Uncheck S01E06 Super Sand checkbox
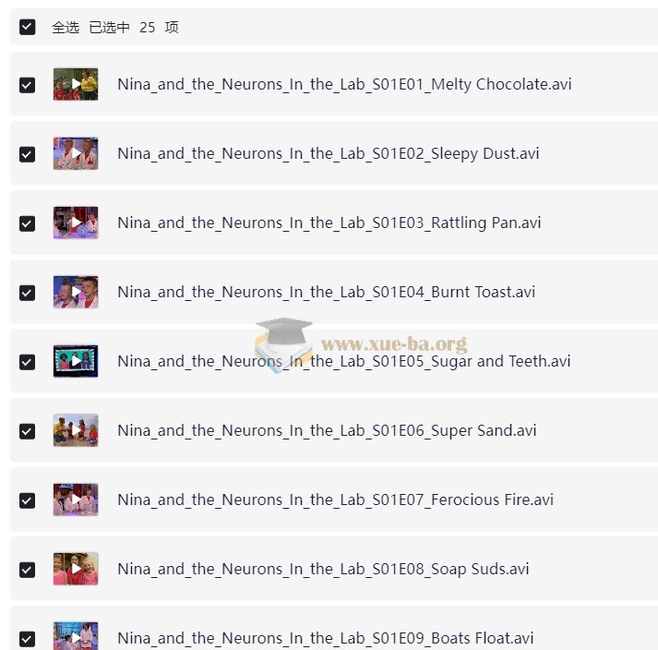 pos(28,431)
